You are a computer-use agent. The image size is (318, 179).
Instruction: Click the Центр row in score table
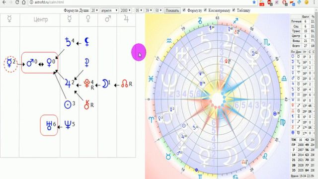point(303,36)
